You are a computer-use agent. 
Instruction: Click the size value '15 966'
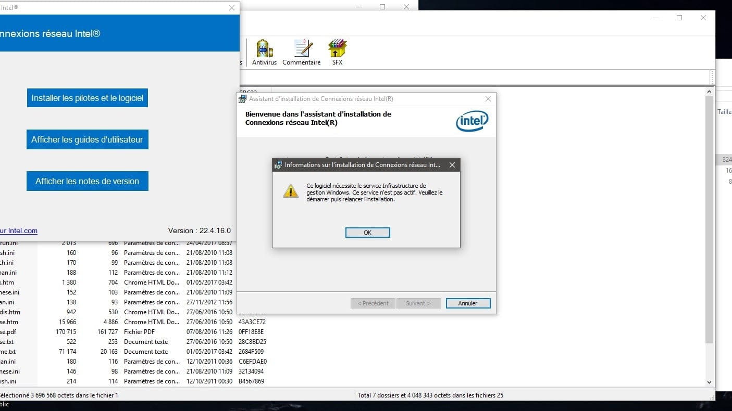67,322
